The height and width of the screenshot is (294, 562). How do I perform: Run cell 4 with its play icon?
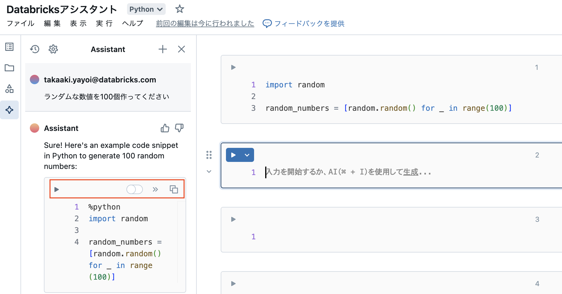(x=233, y=283)
